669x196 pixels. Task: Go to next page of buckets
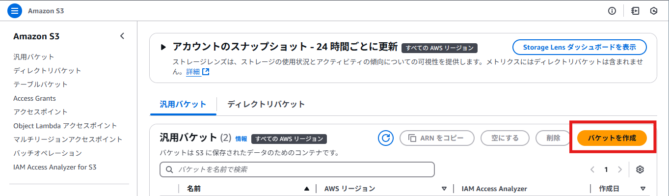tap(620, 169)
